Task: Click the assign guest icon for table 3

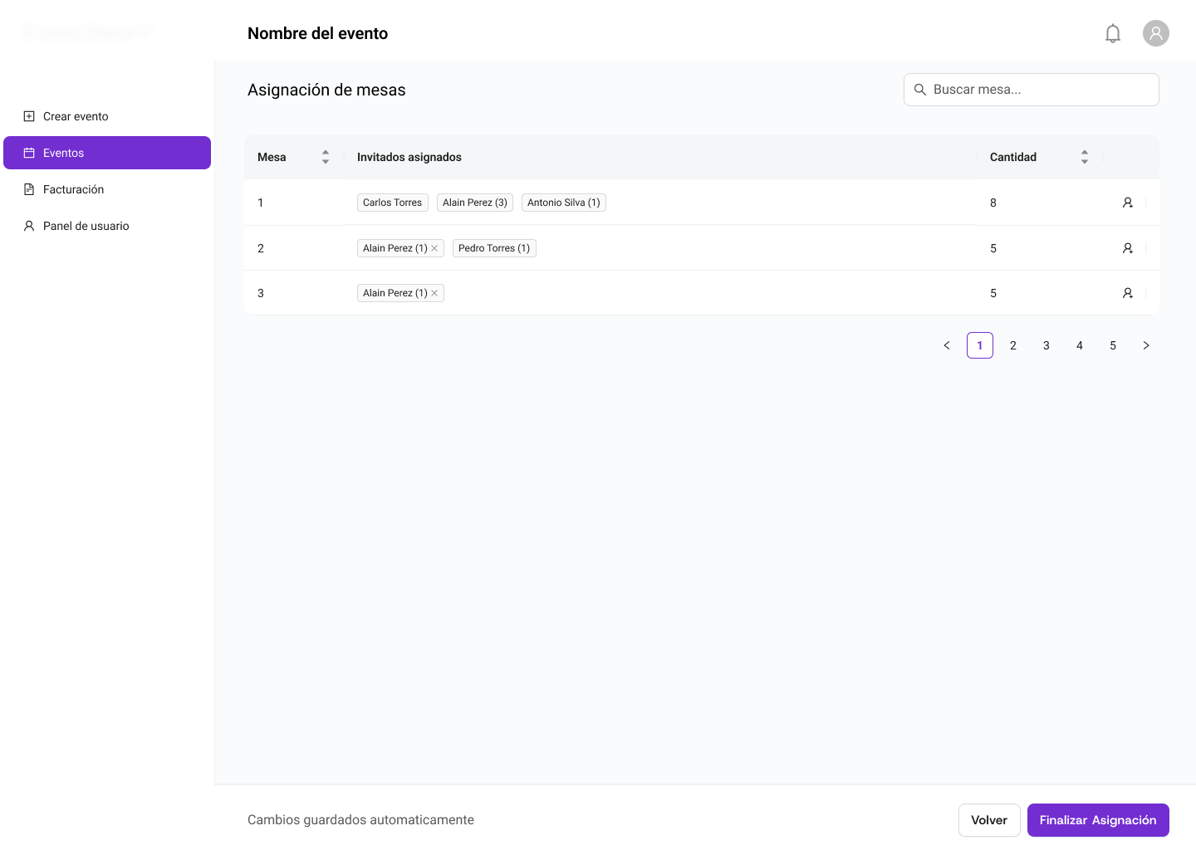Action: pos(1127,293)
